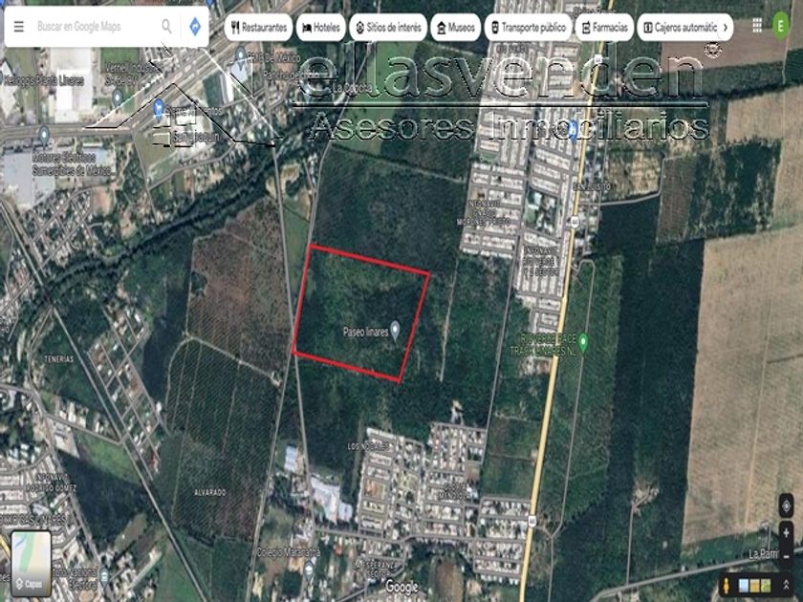Filter map by Hoteles
This screenshot has height=602, width=803.
(320, 27)
